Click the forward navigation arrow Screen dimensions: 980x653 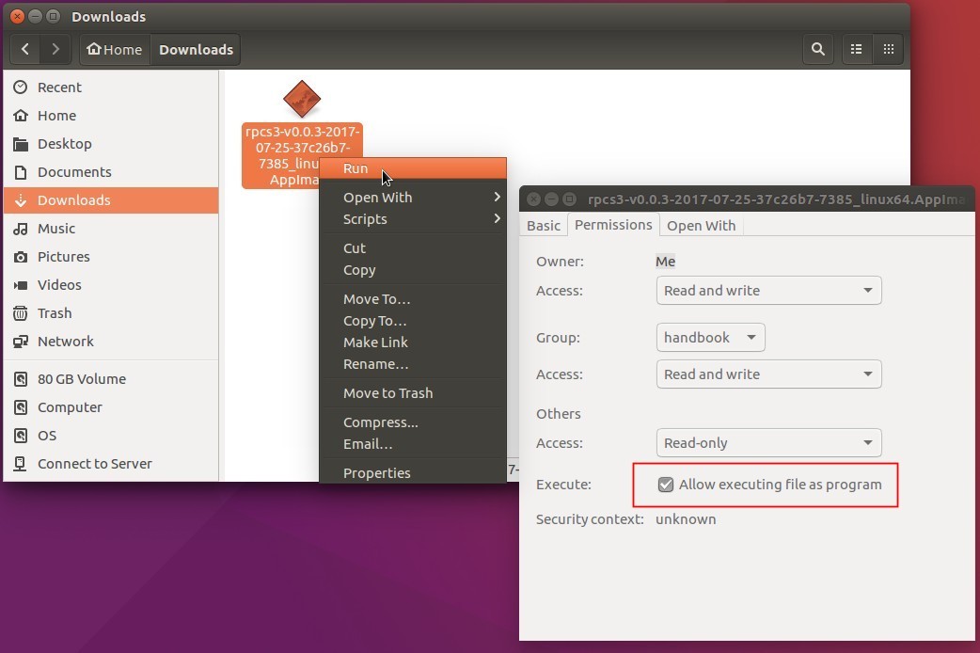pos(56,49)
